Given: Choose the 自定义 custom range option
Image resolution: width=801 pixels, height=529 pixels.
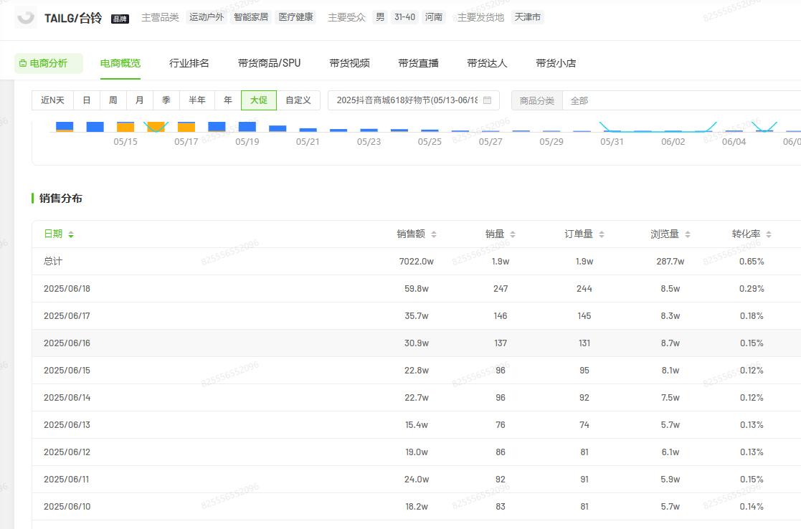Looking at the screenshot, I should [x=298, y=100].
